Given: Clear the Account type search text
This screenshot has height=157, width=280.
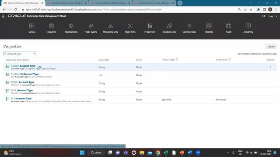Looking at the screenshot, I should pyautogui.click(x=34, y=54).
